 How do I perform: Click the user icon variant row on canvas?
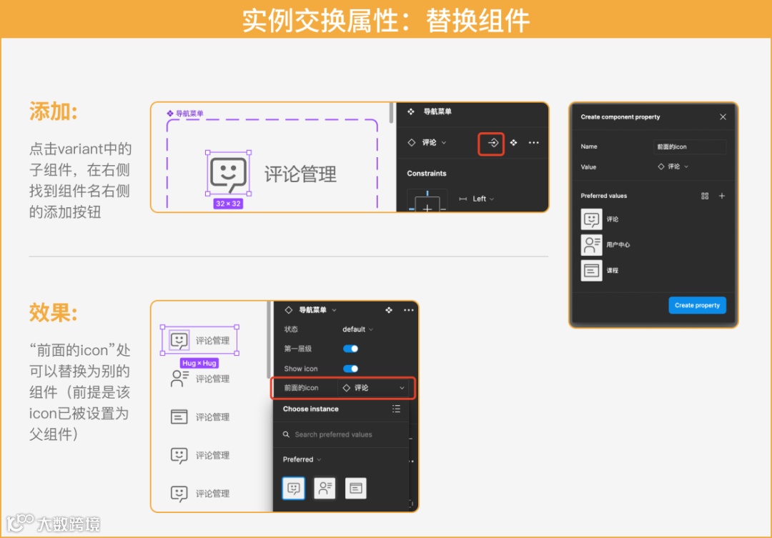200,379
